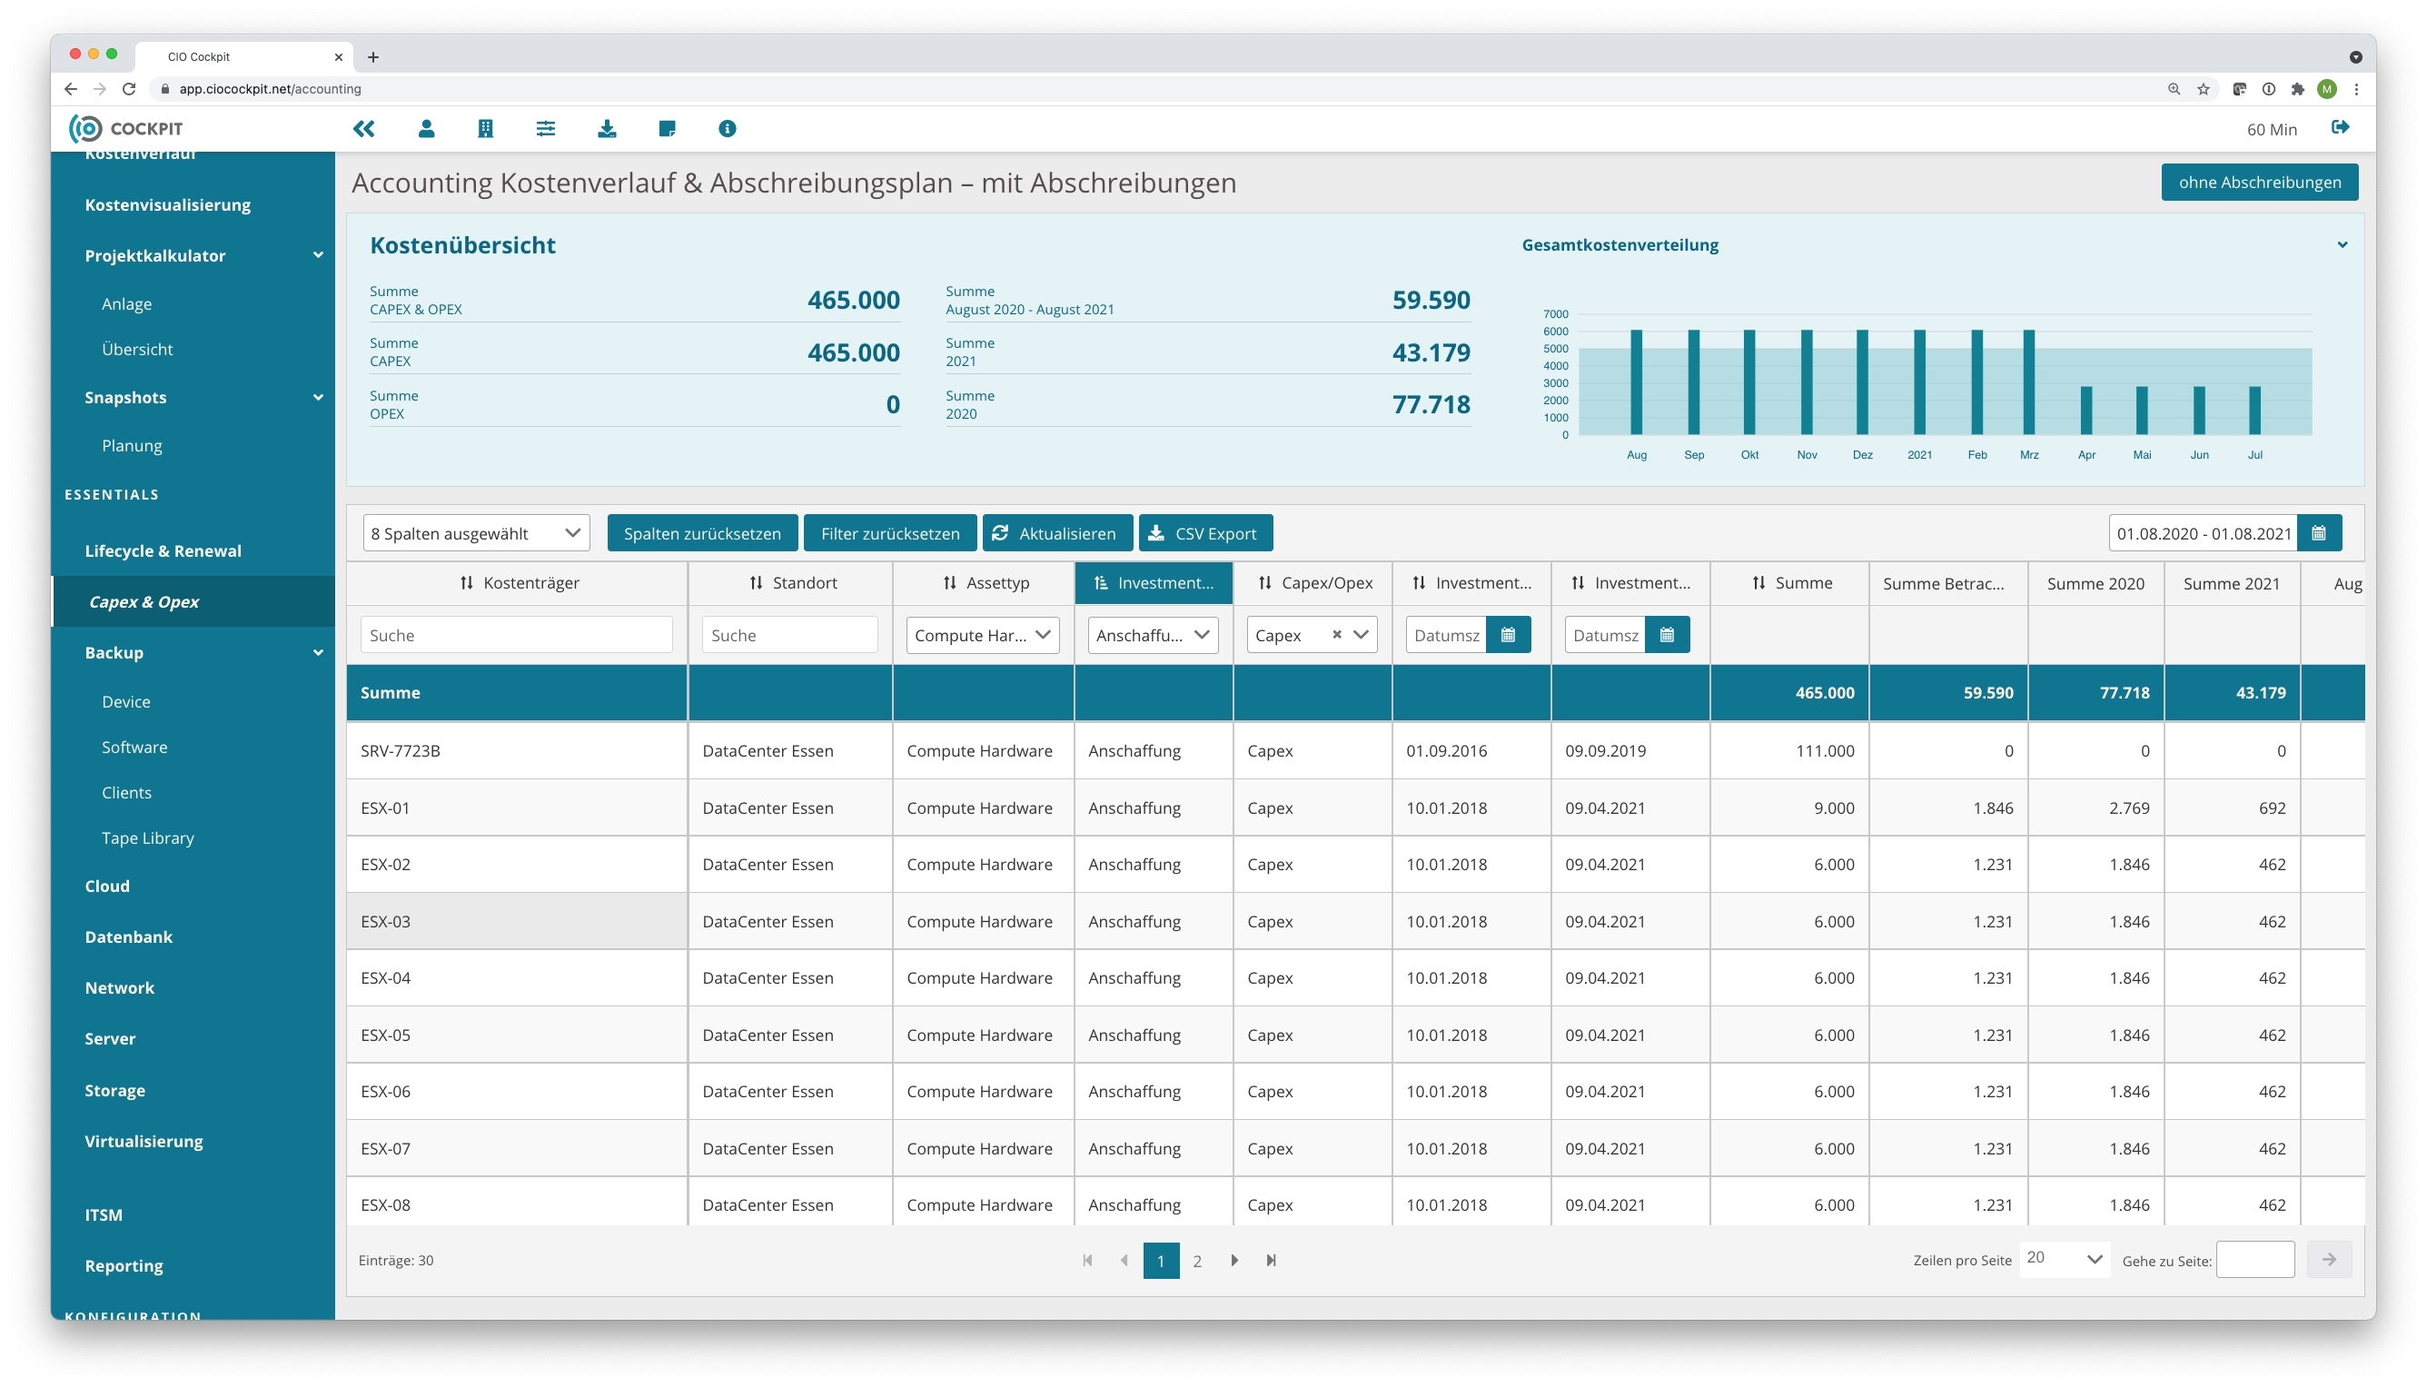This screenshot has width=2427, height=1387.
Task: Clear the Capex filter with x
Action: pos(1336,634)
